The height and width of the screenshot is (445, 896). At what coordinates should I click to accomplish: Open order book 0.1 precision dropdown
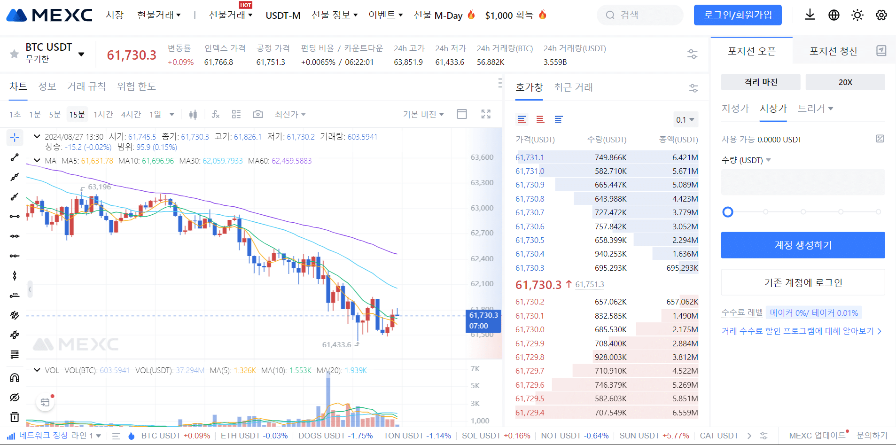tap(686, 119)
